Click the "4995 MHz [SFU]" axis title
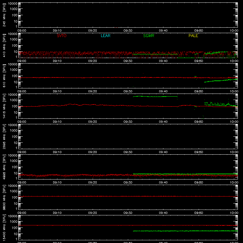 click(x=4, y=167)
